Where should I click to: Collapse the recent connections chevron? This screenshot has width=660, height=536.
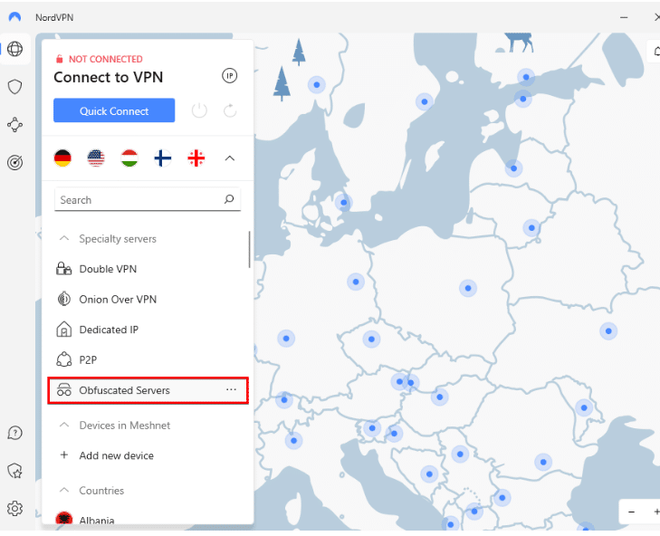pyautogui.click(x=229, y=158)
